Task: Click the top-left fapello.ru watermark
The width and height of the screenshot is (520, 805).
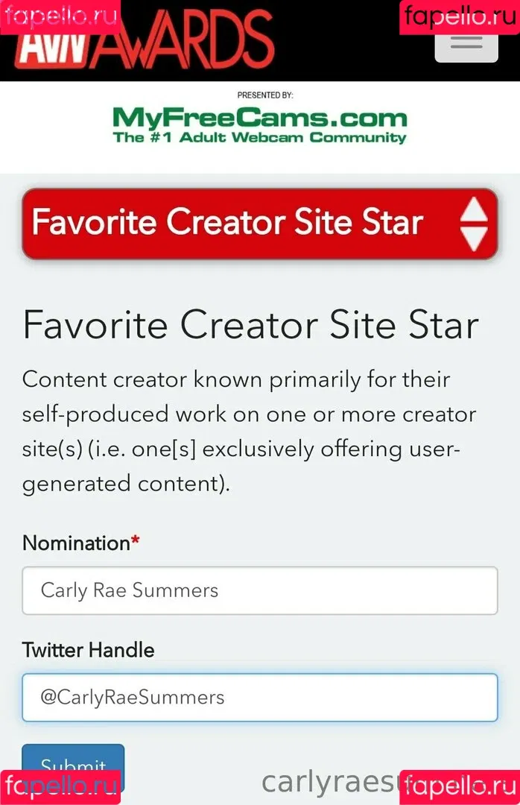Action: tap(60, 17)
